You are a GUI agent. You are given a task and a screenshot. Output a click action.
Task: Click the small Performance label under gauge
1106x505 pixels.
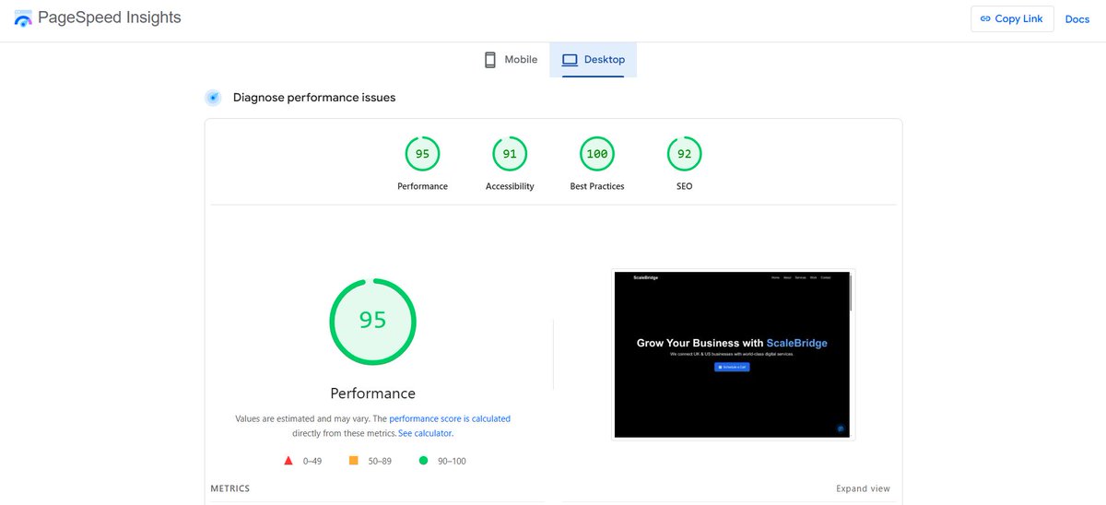422,186
